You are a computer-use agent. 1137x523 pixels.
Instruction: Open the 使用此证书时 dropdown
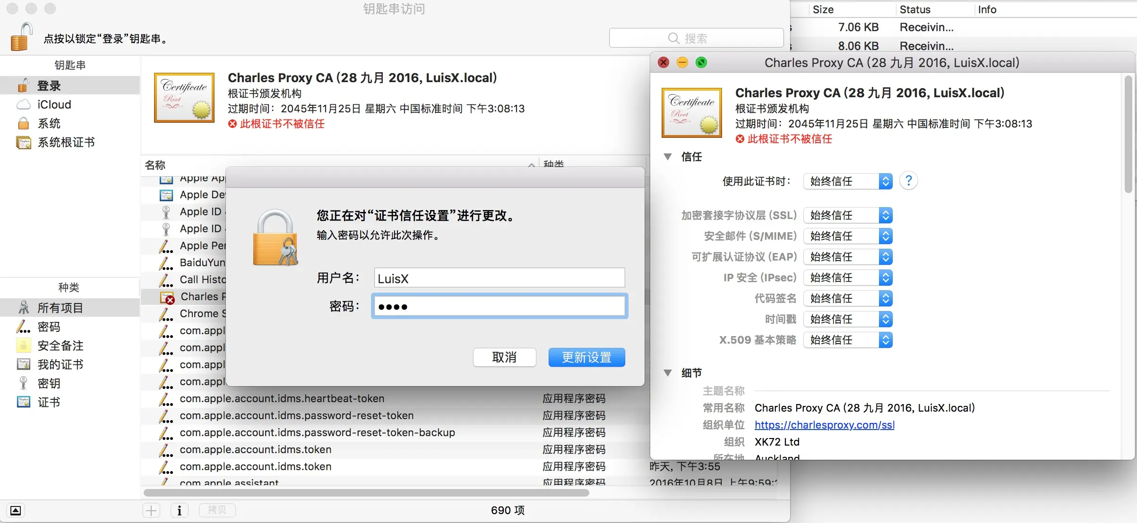tap(847, 182)
